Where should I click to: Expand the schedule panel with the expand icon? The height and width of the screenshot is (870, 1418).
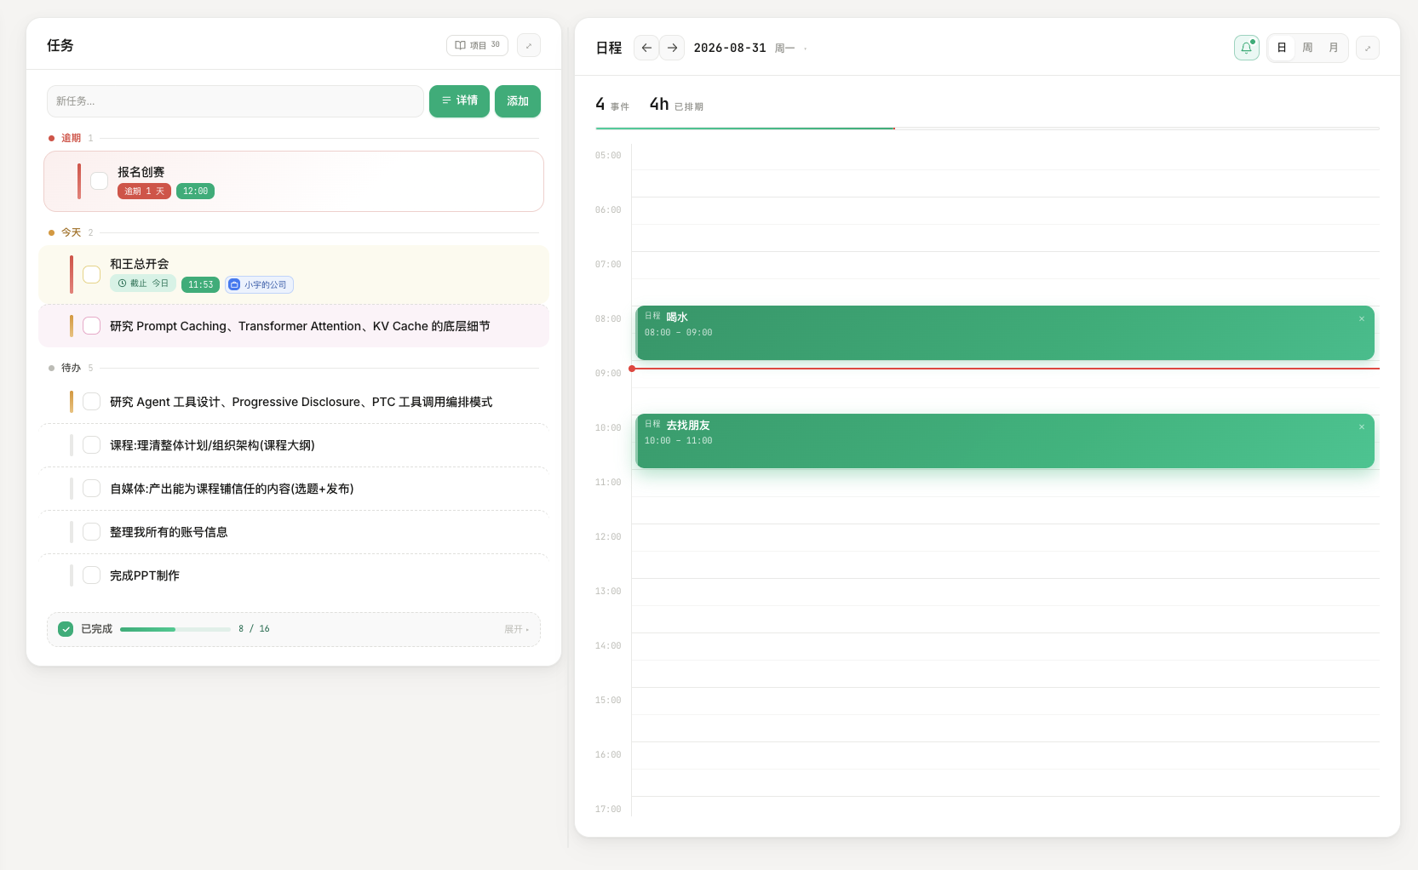(x=1368, y=48)
